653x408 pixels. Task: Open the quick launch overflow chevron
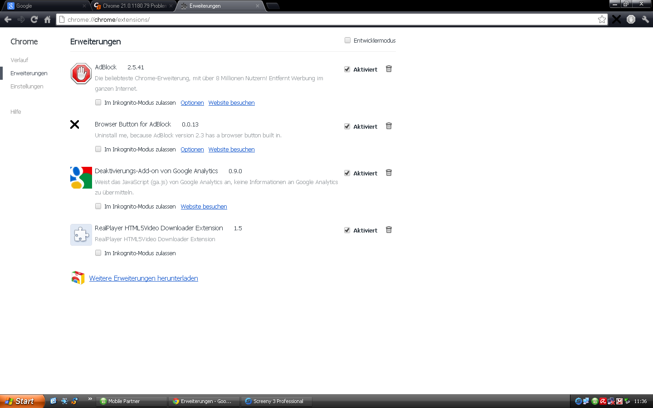[x=90, y=399]
